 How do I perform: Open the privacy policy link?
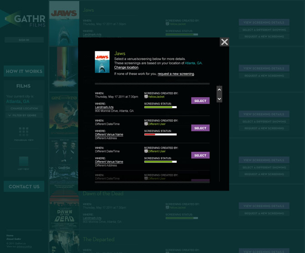(24, 247)
